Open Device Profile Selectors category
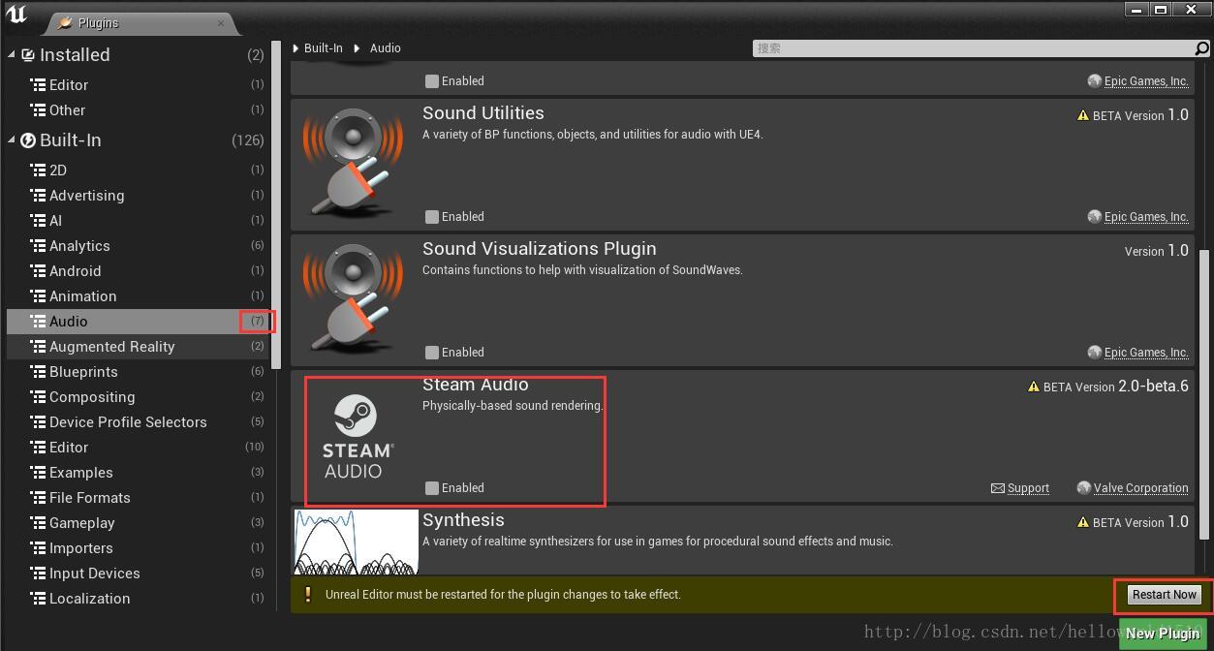The image size is (1214, 651). point(138,422)
